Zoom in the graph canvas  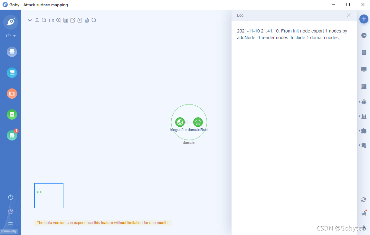pyautogui.click(x=59, y=20)
